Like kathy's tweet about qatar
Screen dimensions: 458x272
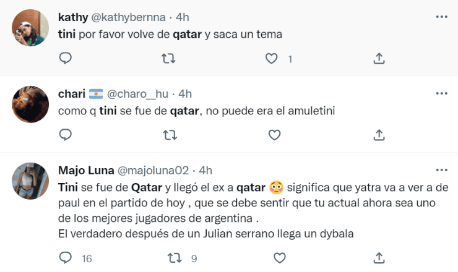click(272, 59)
